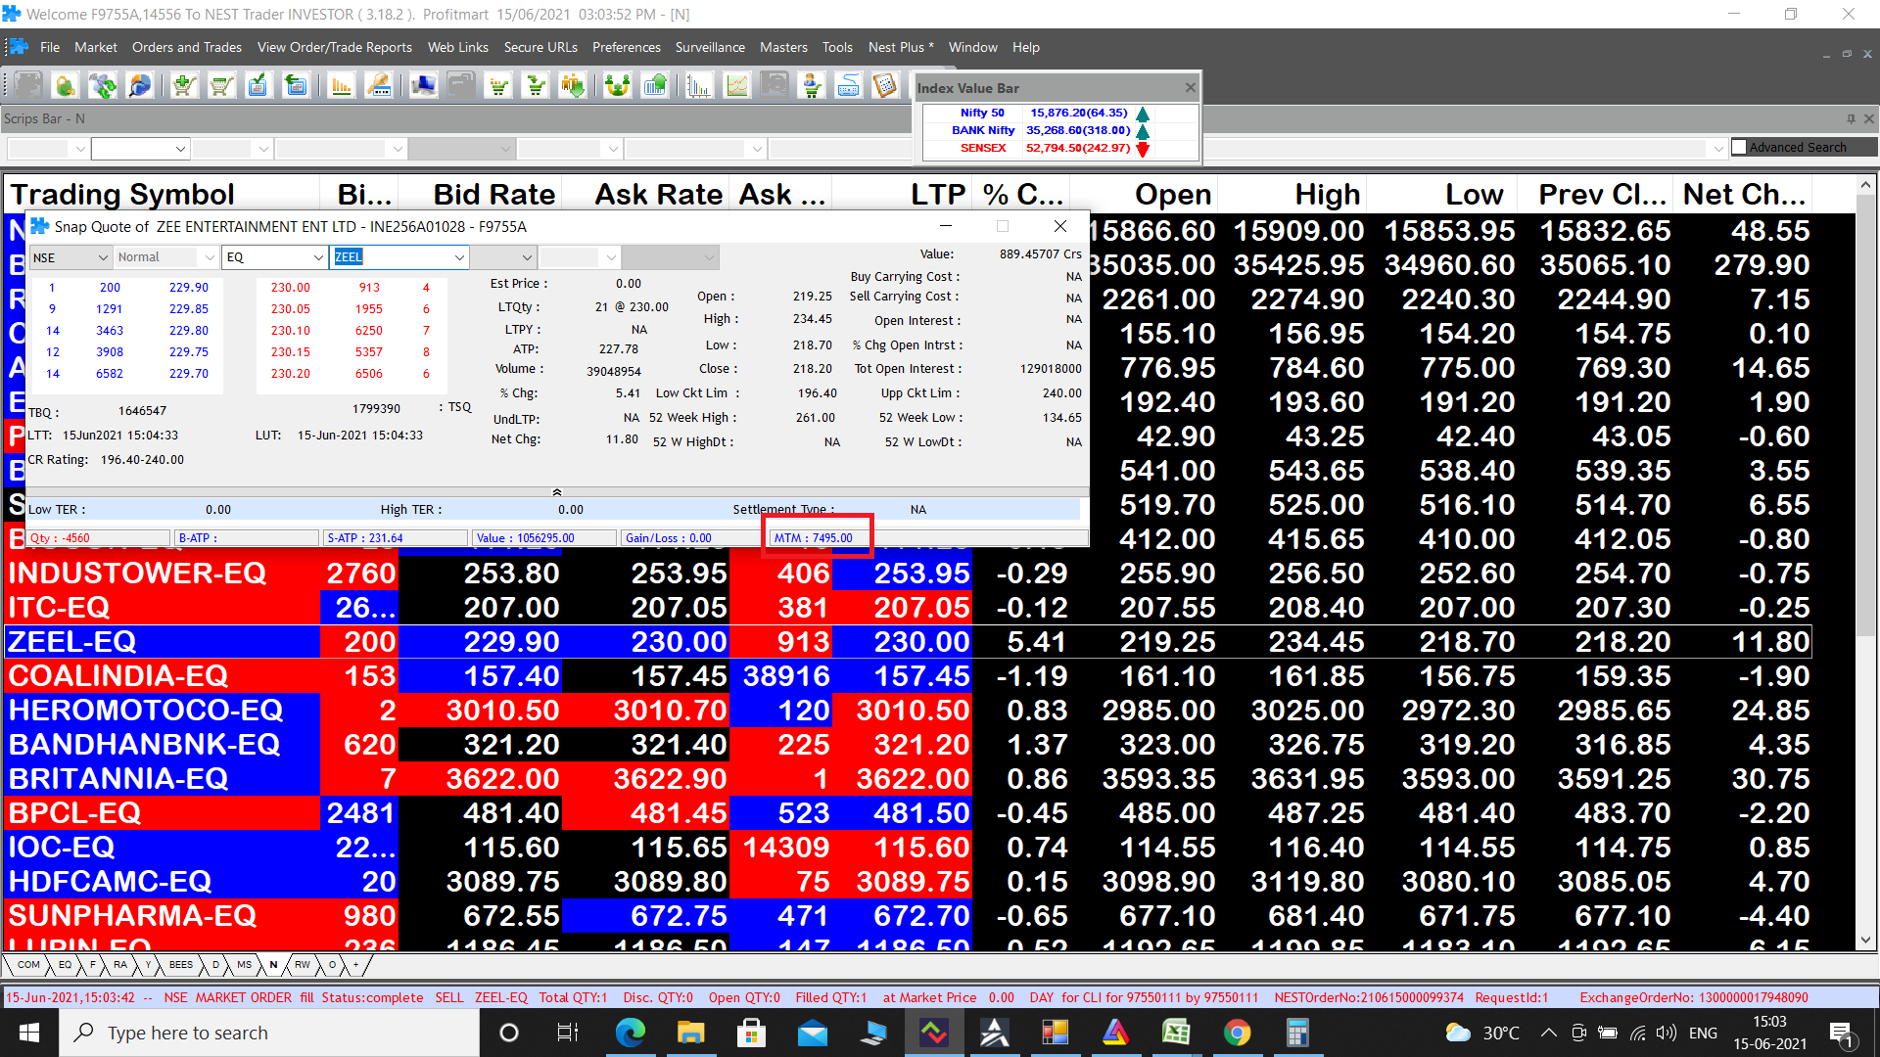Click the refresh arrows toolbar icon

pos(103,86)
